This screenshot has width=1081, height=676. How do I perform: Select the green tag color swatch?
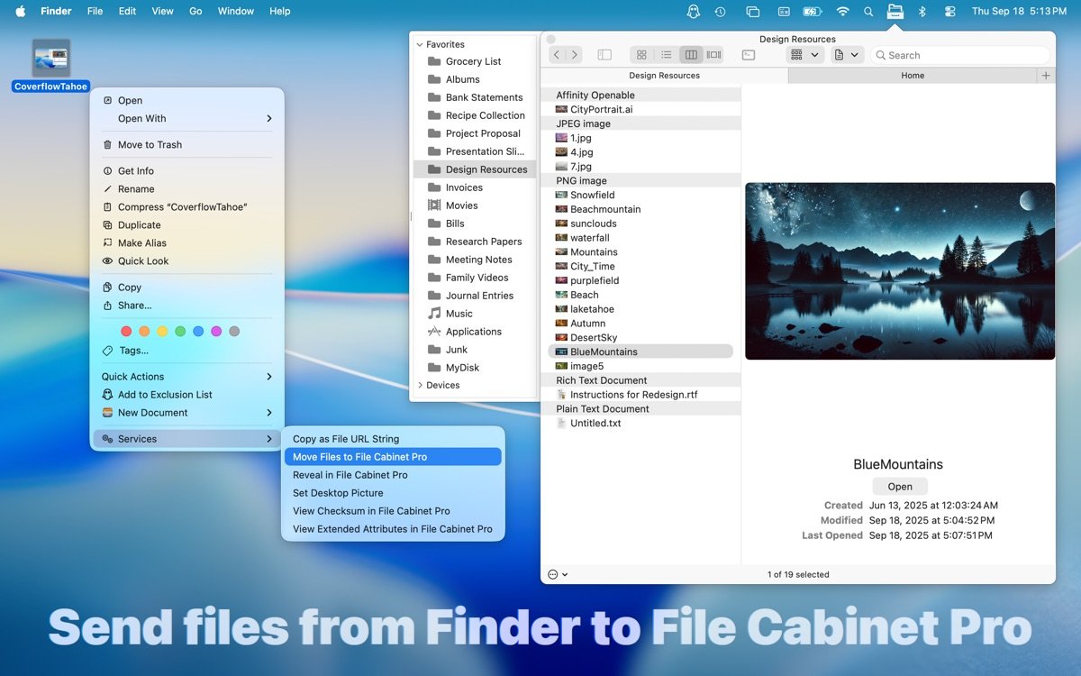pos(179,331)
